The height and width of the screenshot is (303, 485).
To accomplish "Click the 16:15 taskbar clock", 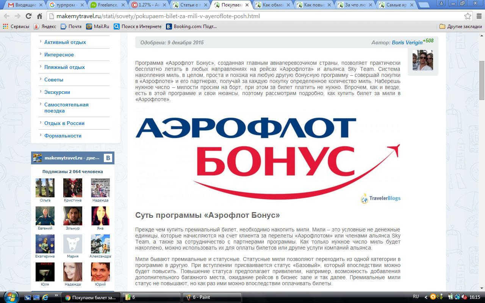I will coord(475,297).
